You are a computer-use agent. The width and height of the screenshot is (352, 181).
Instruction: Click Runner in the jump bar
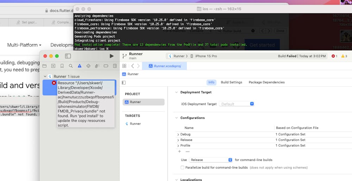131,74
